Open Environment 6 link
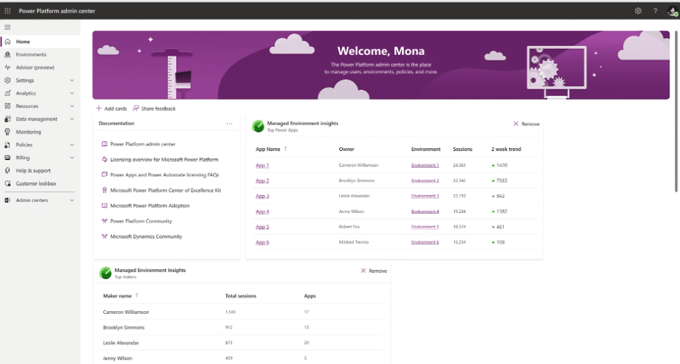The width and height of the screenshot is (680, 364). pyautogui.click(x=425, y=242)
